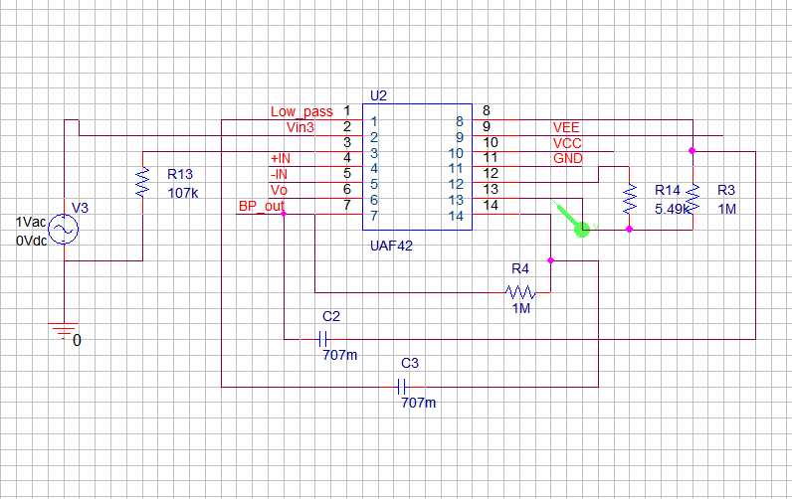Select the 1M value of R4
This screenshot has height=499, width=792.
(521, 308)
